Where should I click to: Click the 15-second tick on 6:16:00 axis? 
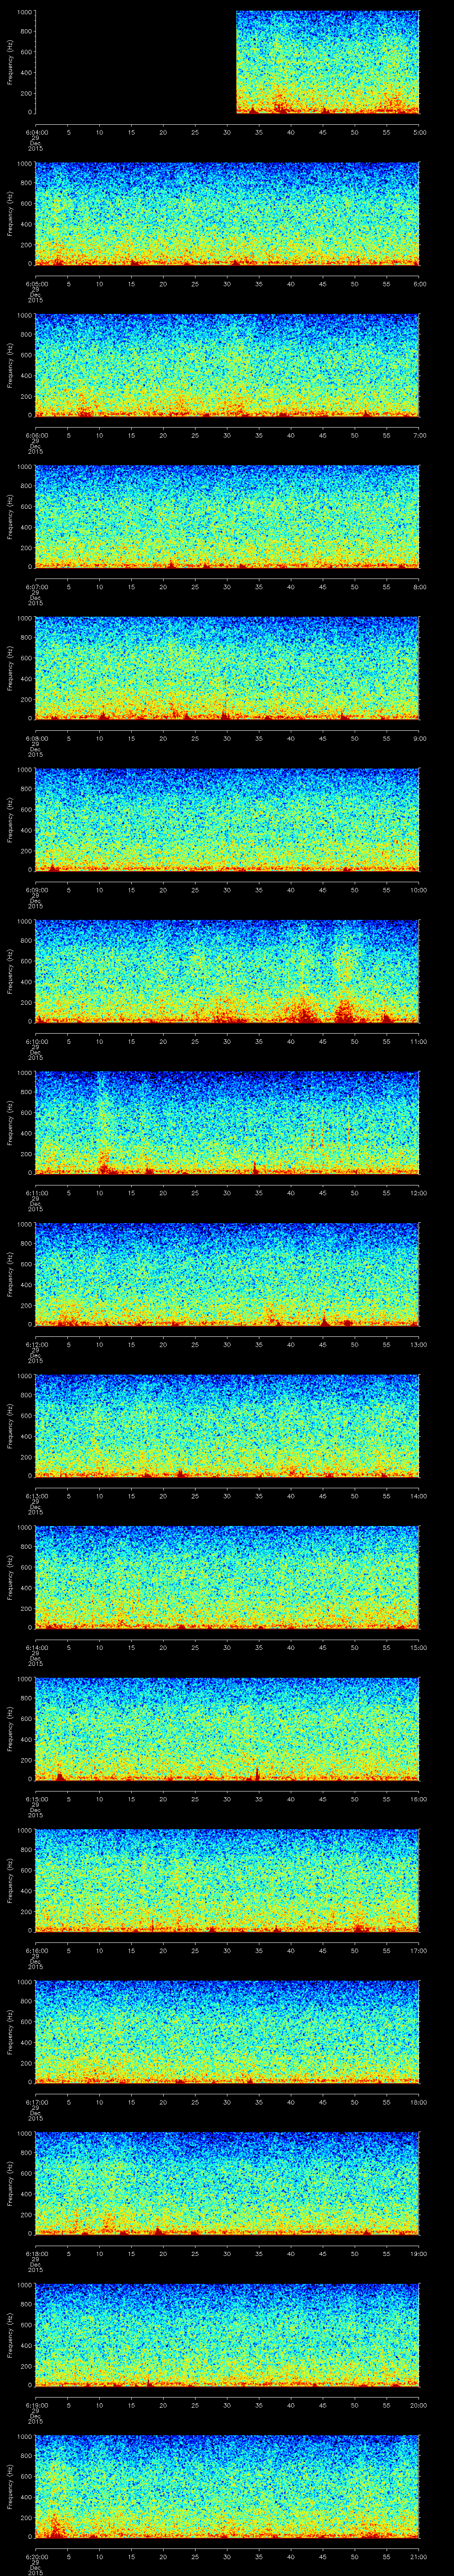132,1950
